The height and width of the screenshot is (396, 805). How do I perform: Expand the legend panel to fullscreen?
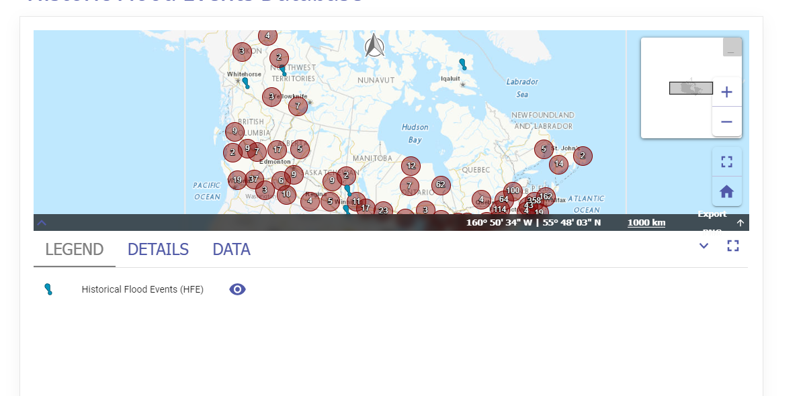pyautogui.click(x=733, y=246)
